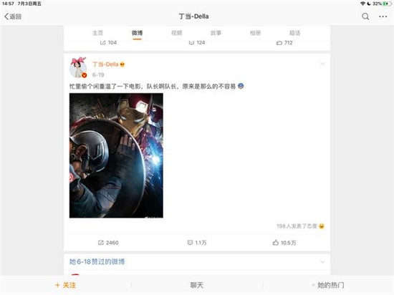Switch to the 主页 tab
This screenshot has width=394, height=295.
(97, 33)
